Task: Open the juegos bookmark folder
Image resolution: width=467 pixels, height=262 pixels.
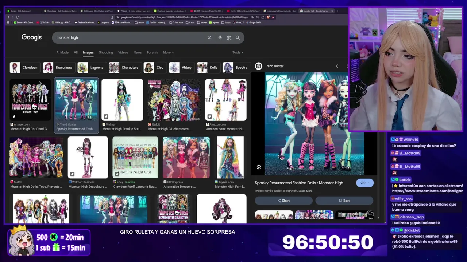Action: tap(226, 23)
